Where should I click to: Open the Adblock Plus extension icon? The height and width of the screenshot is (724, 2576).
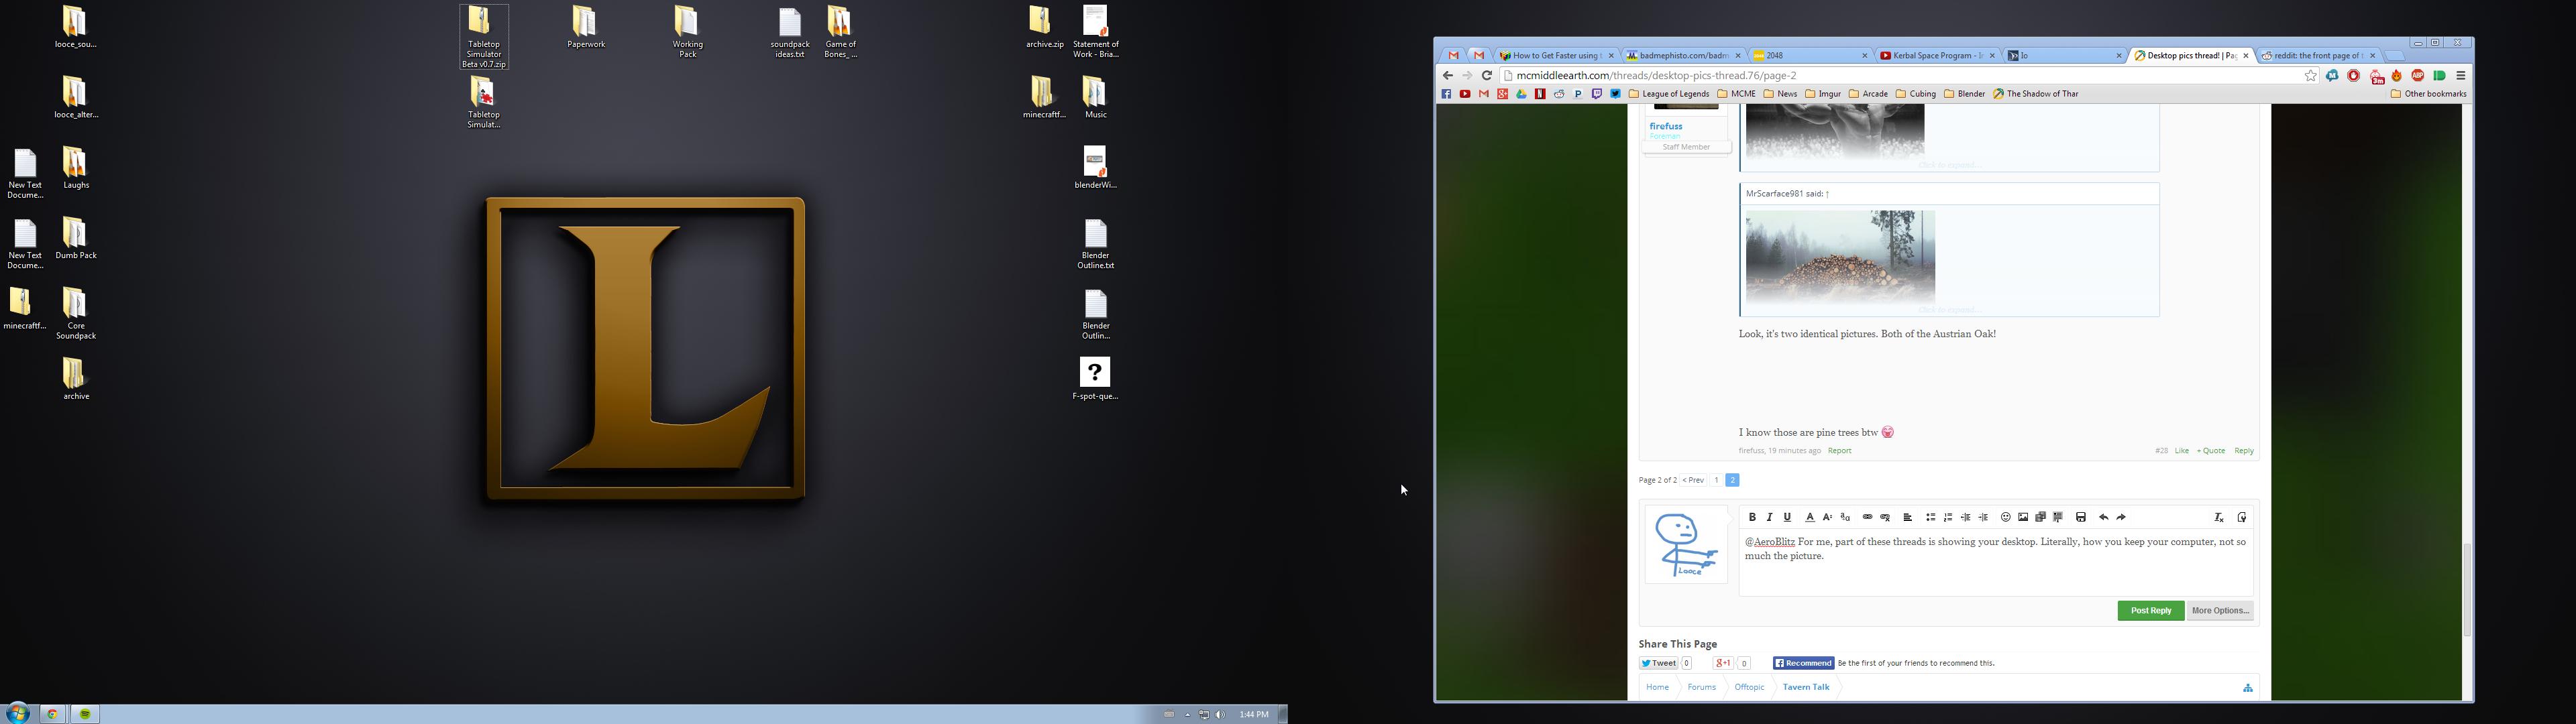pyautogui.click(x=2418, y=75)
